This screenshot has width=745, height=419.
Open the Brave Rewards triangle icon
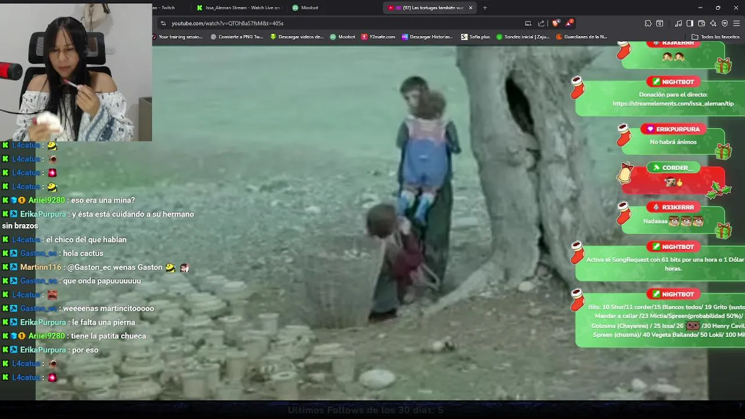(569, 23)
